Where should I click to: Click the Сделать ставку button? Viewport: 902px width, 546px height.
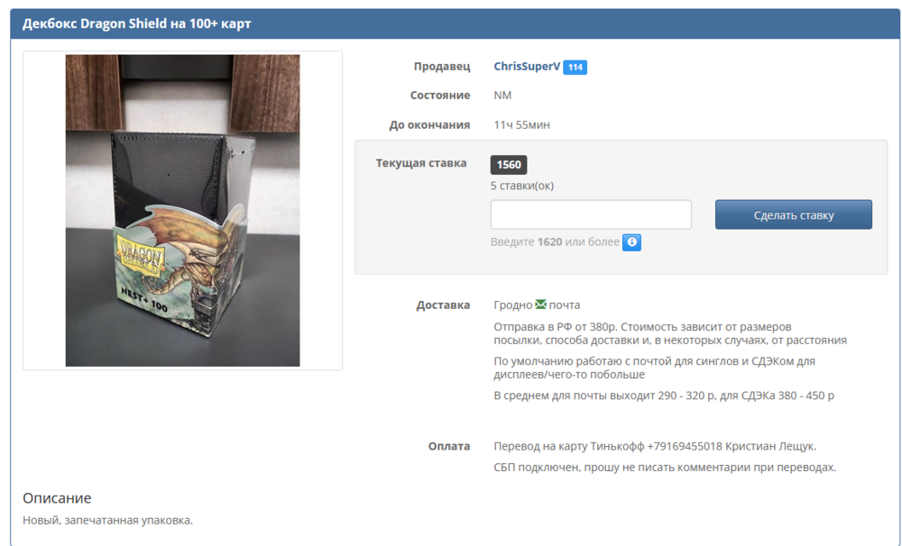click(x=793, y=215)
